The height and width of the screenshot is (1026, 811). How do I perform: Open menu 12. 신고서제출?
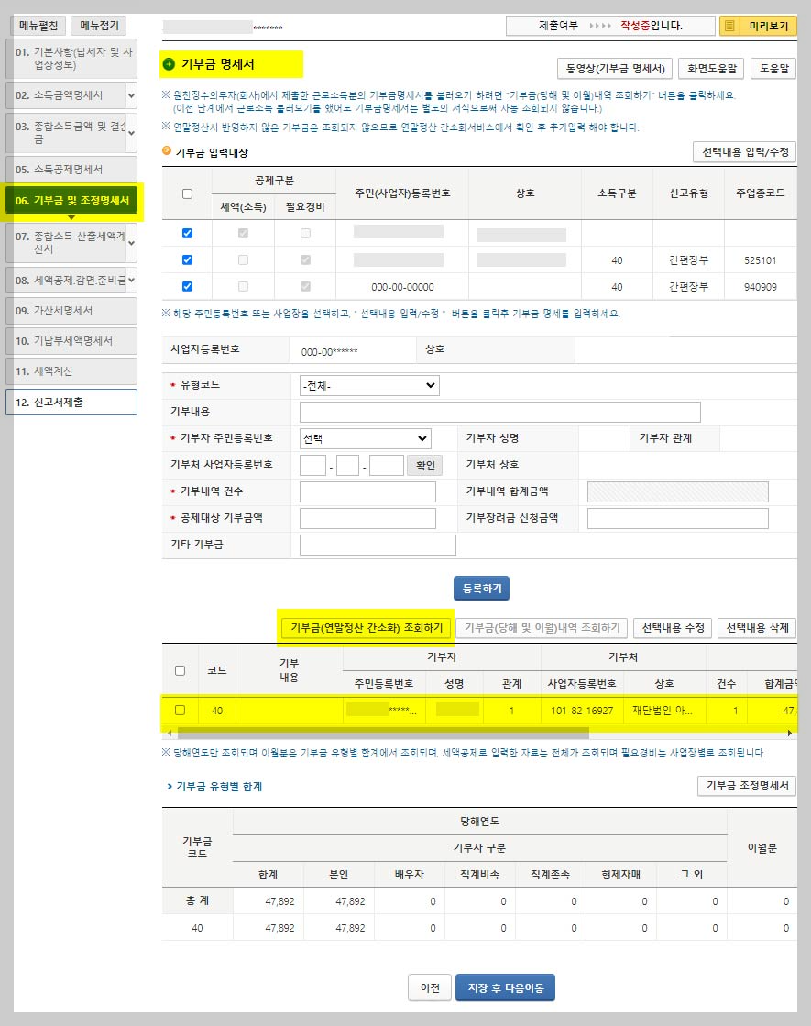(x=71, y=402)
